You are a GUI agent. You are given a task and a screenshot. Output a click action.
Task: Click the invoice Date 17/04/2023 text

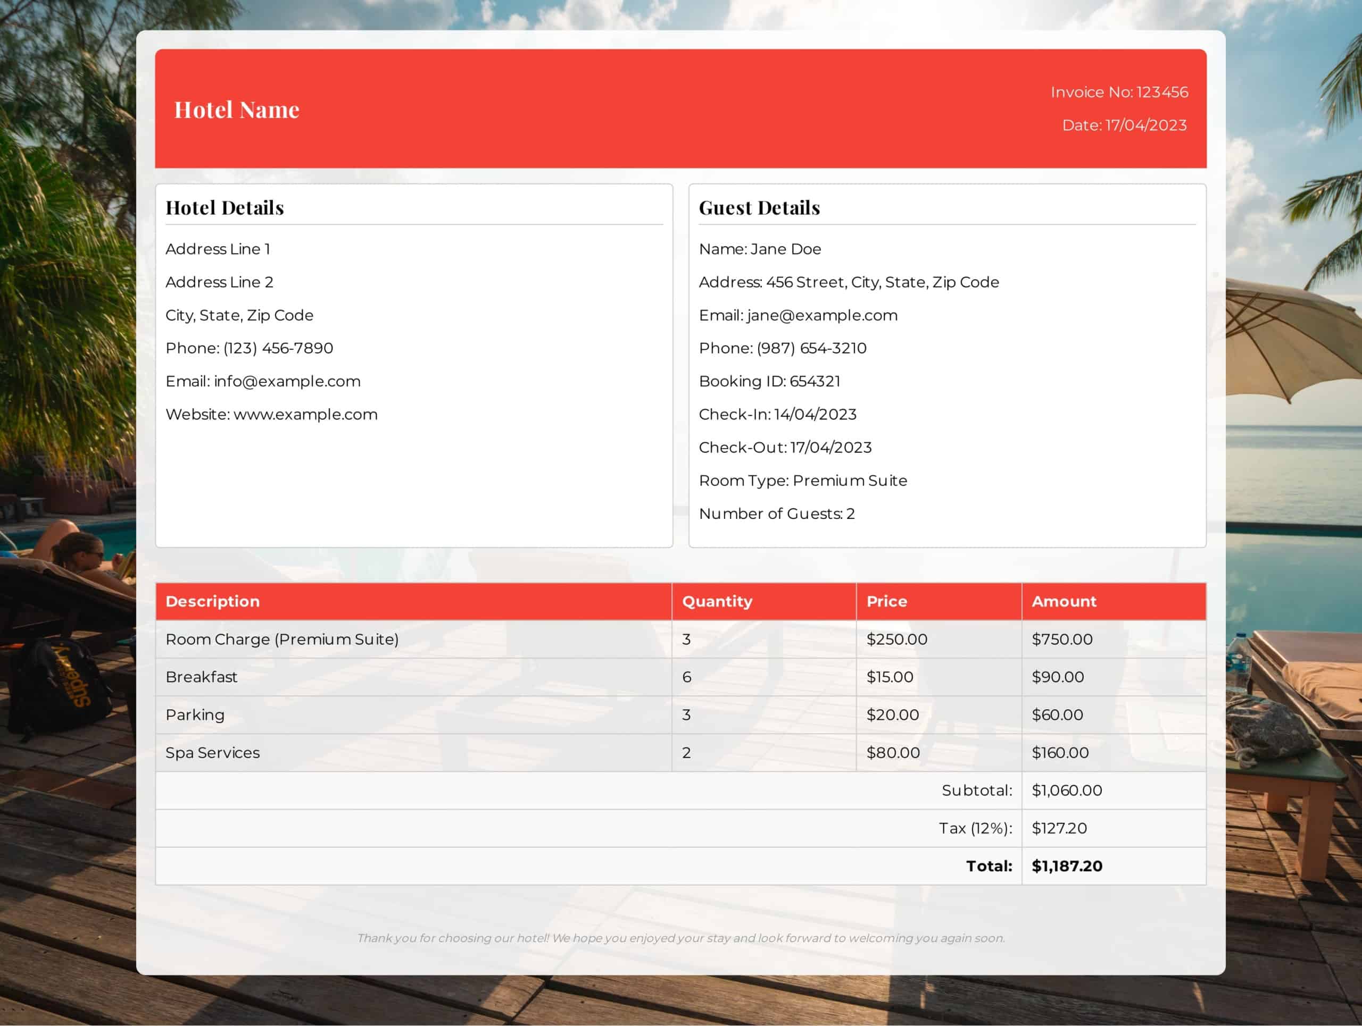1124,125
